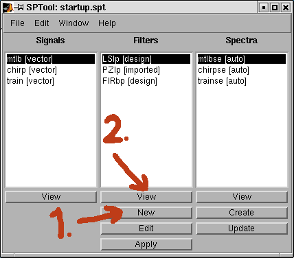
Task: Click the Update spectrum button
Action: [242, 228]
